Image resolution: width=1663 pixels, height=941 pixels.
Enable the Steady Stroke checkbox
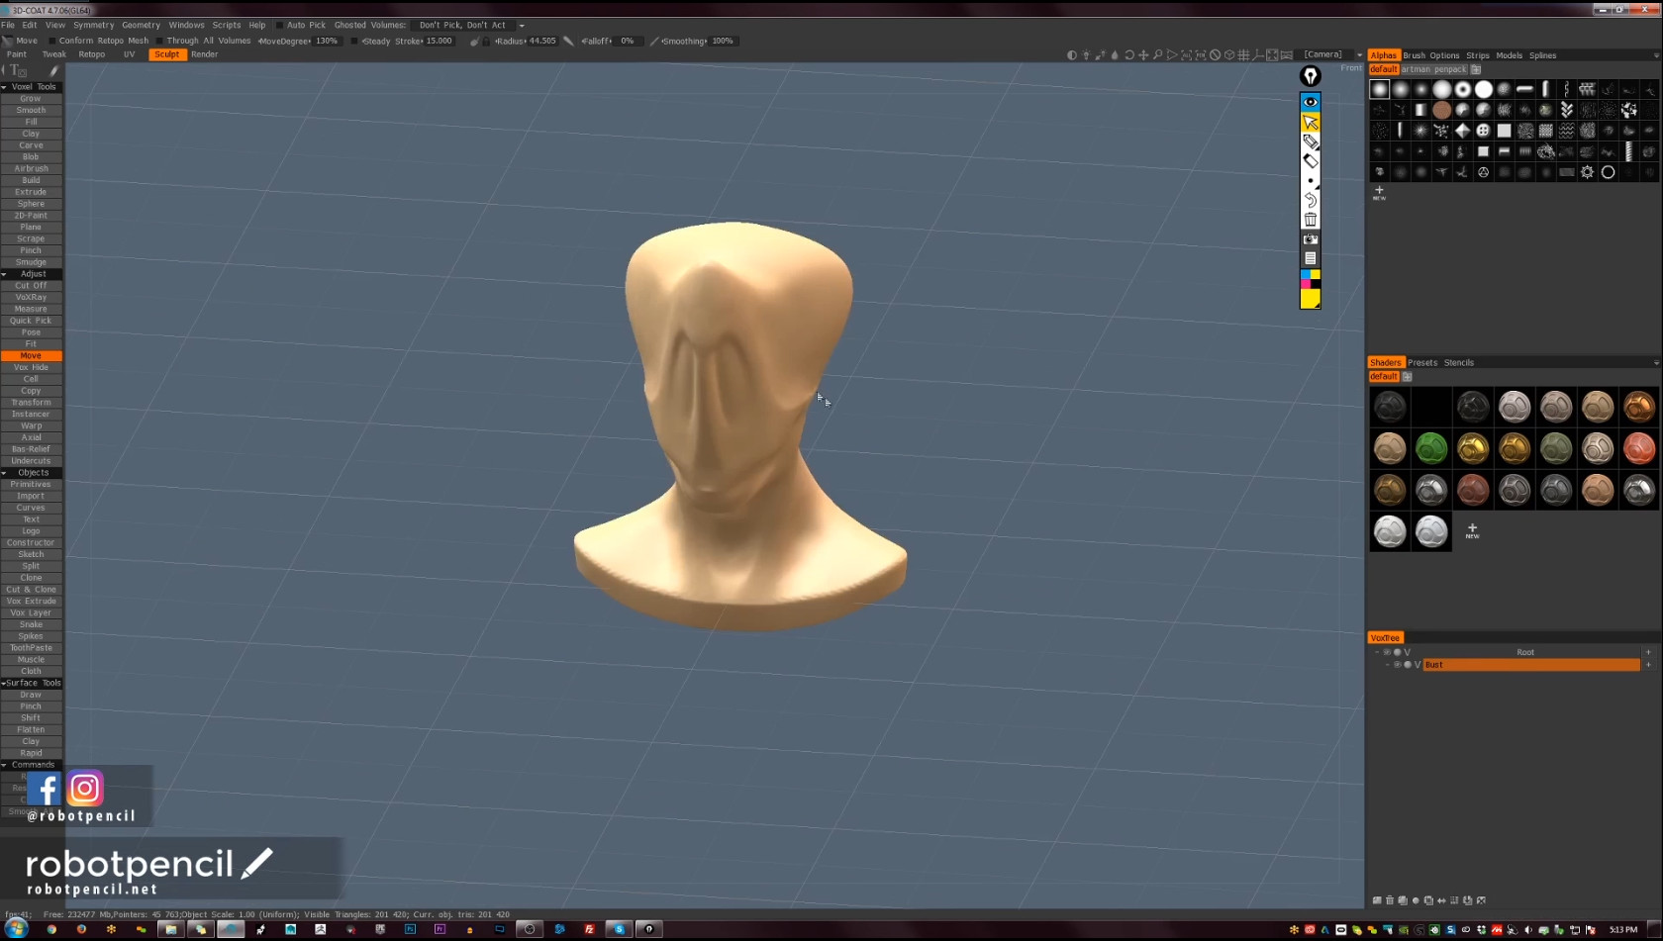pyautogui.click(x=354, y=42)
